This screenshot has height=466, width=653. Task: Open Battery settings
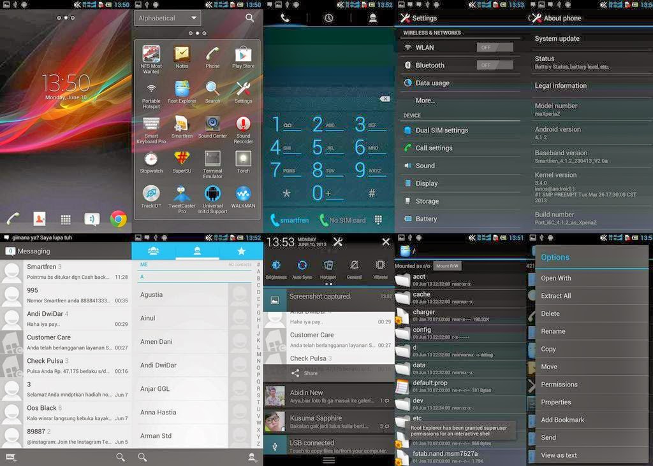460,218
